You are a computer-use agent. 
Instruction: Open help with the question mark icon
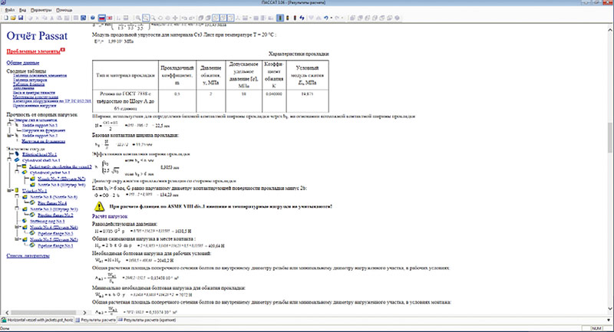click(x=93, y=18)
